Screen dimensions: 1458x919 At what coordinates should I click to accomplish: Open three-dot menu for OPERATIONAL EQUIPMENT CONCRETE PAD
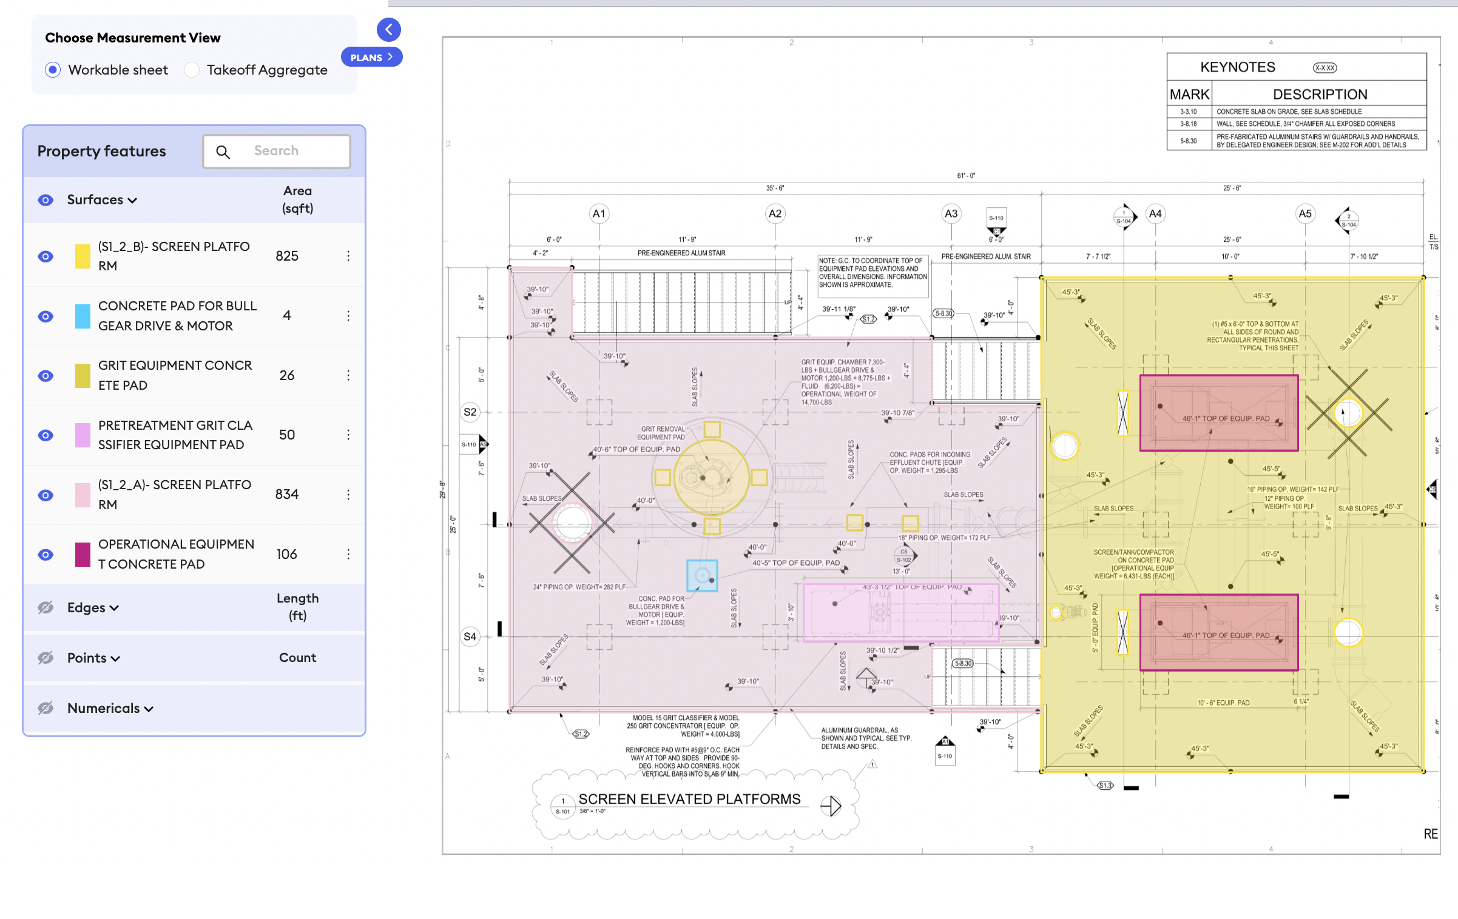348,554
